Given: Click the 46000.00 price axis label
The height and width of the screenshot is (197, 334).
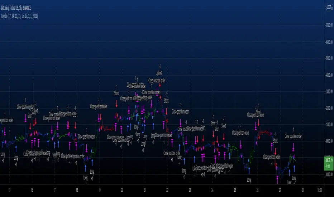Looking at the screenshot, I should [329, 42].
